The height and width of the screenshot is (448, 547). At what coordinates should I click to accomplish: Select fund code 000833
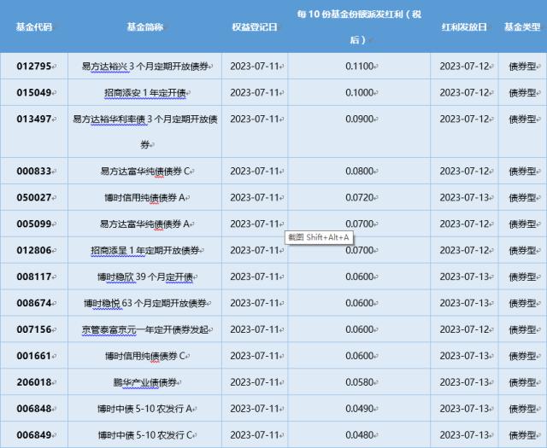(34, 171)
